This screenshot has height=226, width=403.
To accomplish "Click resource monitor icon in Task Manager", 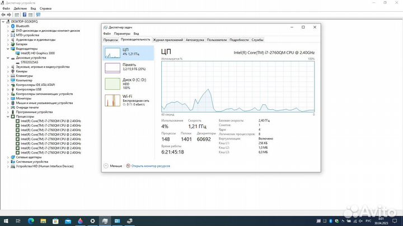I will tap(128, 166).
